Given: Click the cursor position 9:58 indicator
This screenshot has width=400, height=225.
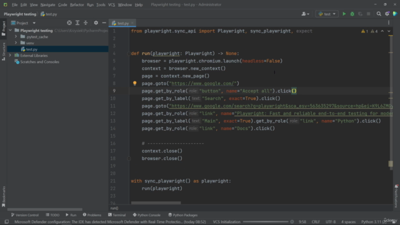Looking at the screenshot, I should [x=302, y=222].
